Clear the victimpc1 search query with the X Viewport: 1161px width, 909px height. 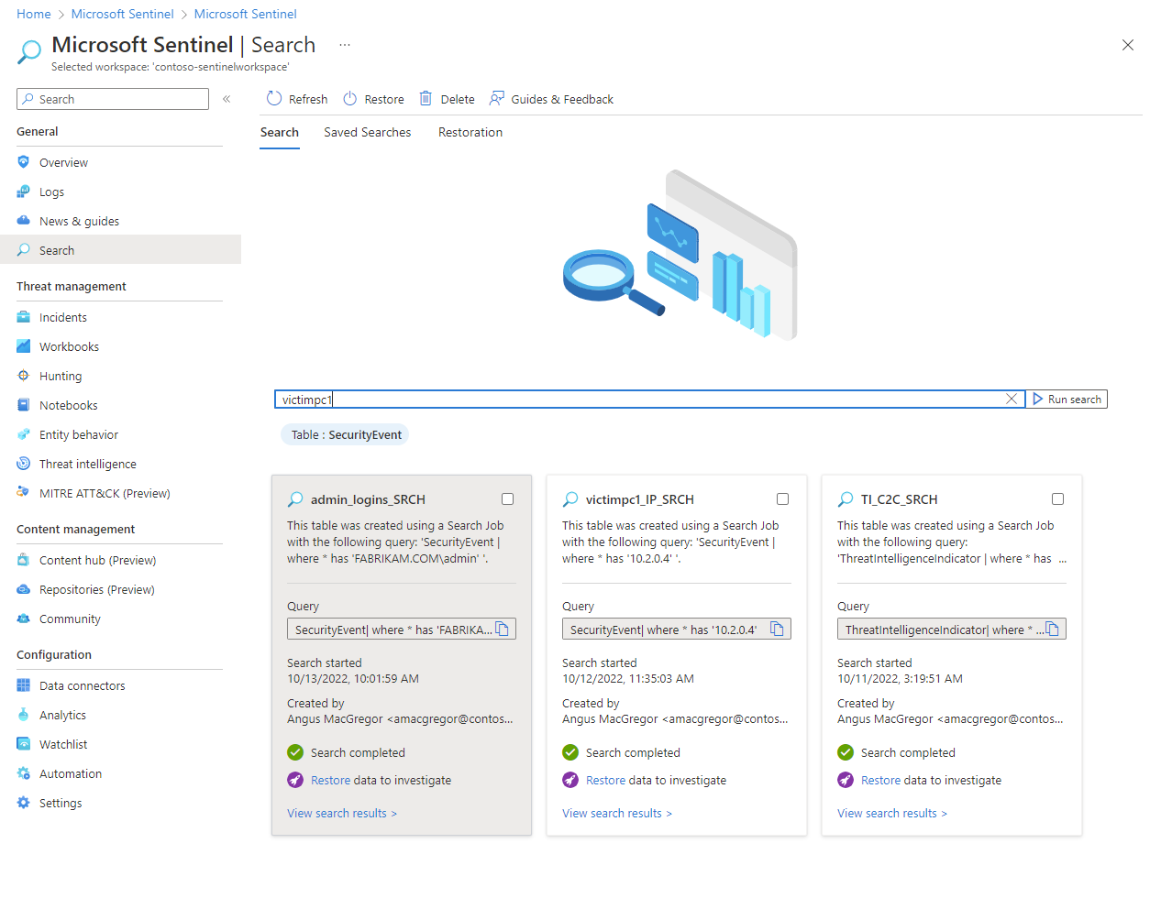pos(1012,399)
